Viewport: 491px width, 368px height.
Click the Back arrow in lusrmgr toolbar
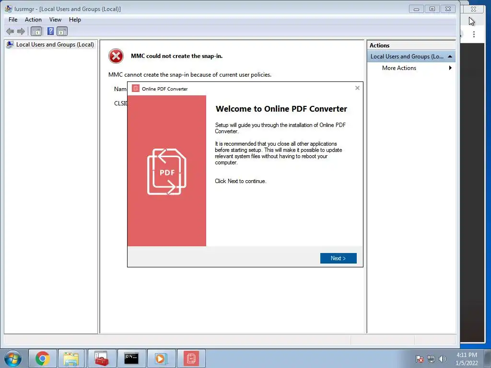pos(10,31)
